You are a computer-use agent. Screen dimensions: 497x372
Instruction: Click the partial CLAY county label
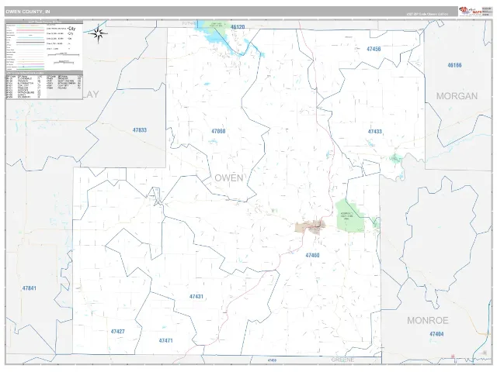coord(91,95)
